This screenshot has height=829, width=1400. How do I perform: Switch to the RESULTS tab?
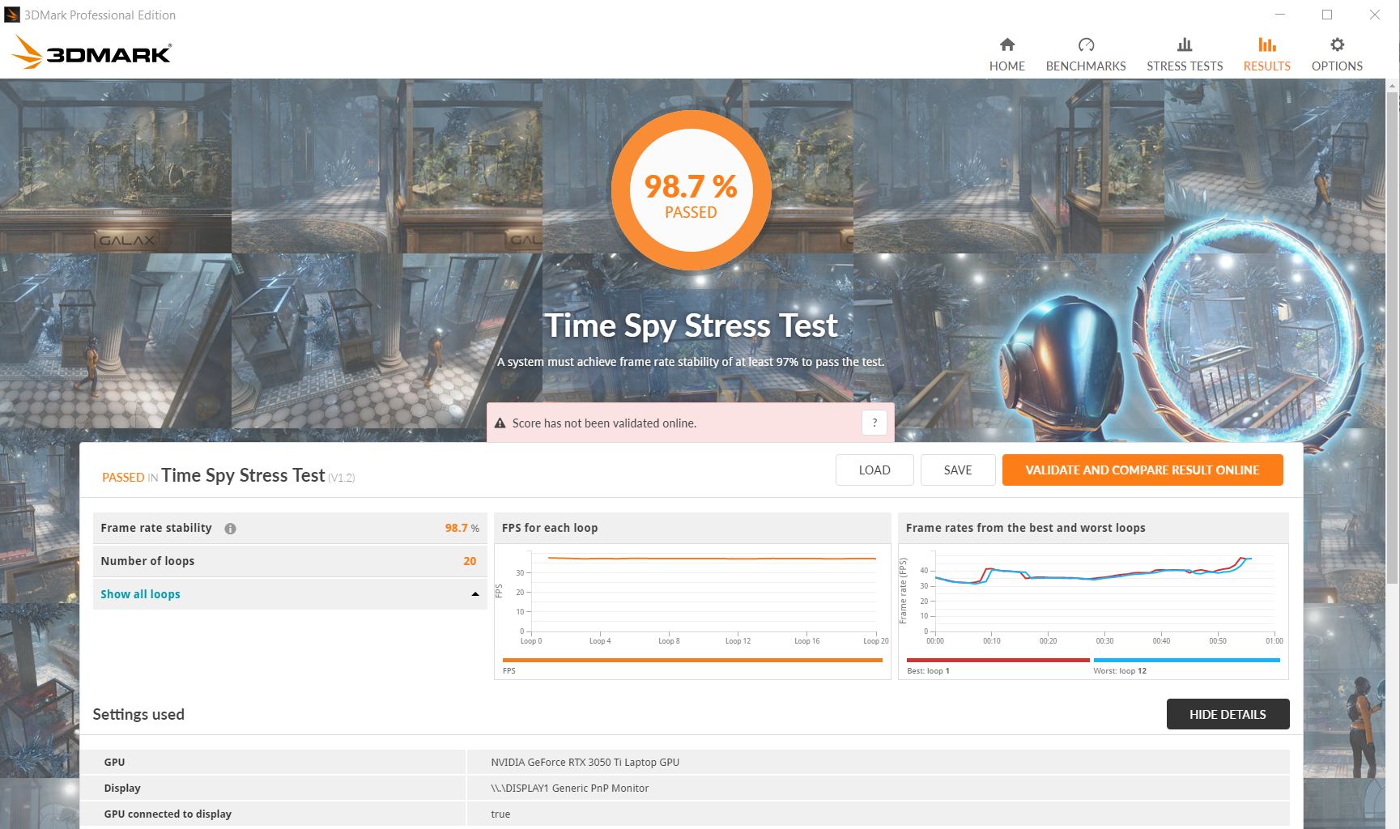(x=1266, y=54)
